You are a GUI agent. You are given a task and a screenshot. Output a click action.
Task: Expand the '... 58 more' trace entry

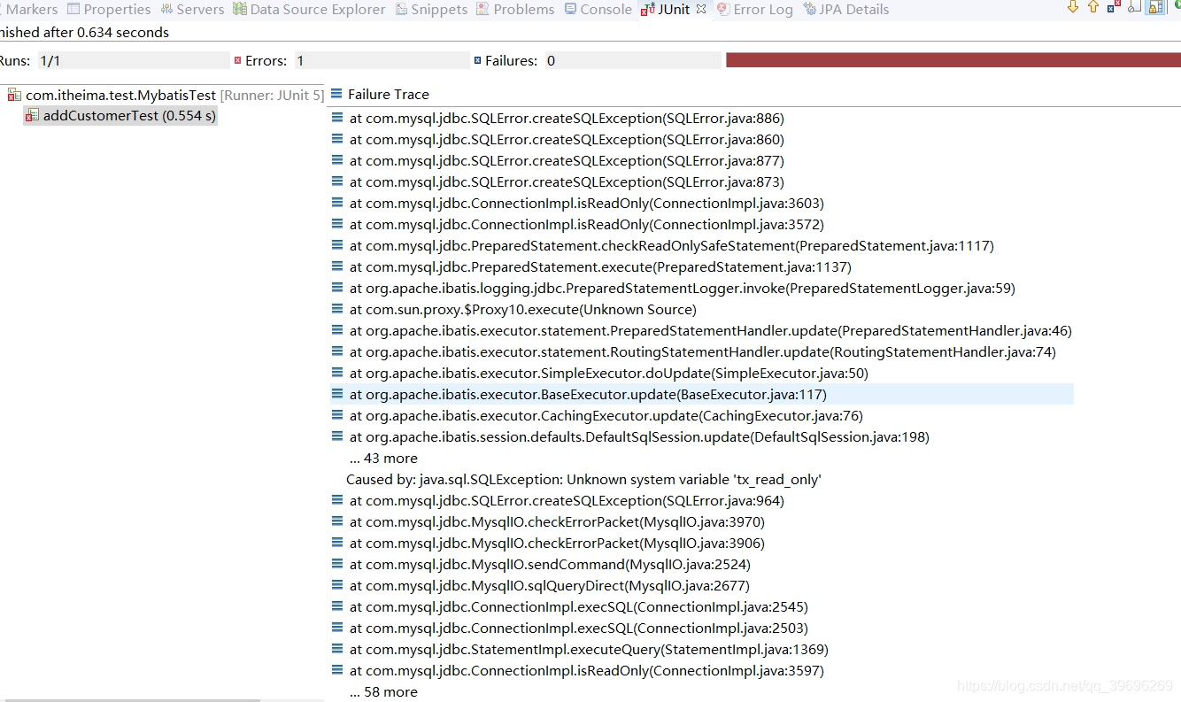coord(382,691)
